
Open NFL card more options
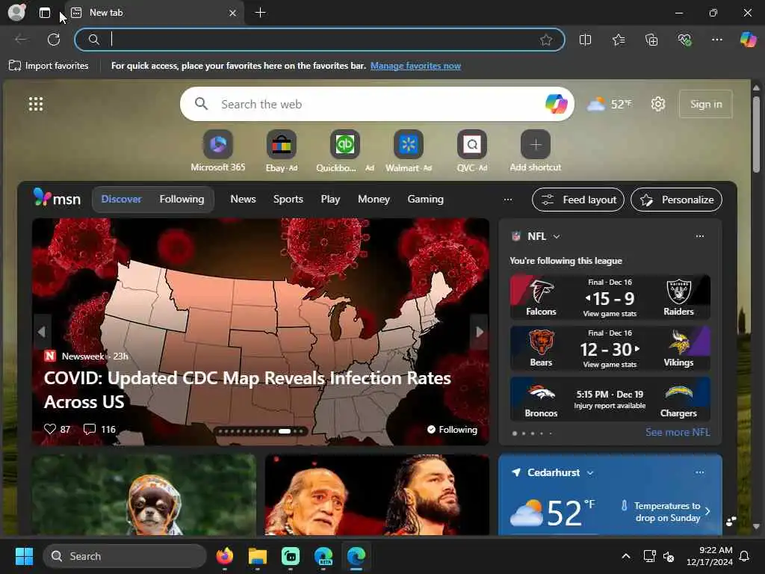pos(699,236)
